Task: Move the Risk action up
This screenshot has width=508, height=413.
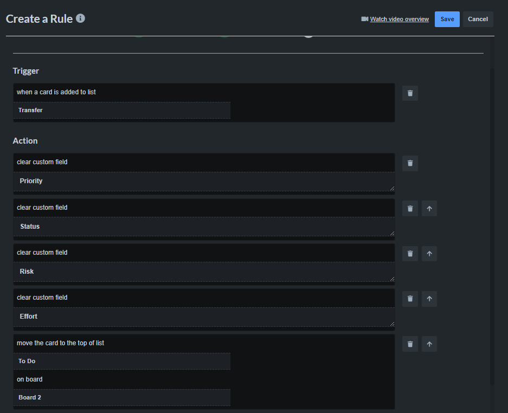Action: [x=429, y=253]
